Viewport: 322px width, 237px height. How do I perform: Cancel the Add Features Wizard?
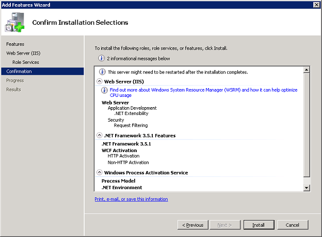pos(293,225)
